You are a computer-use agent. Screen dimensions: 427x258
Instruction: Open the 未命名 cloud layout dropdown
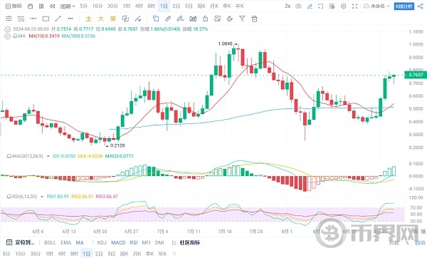376,6
